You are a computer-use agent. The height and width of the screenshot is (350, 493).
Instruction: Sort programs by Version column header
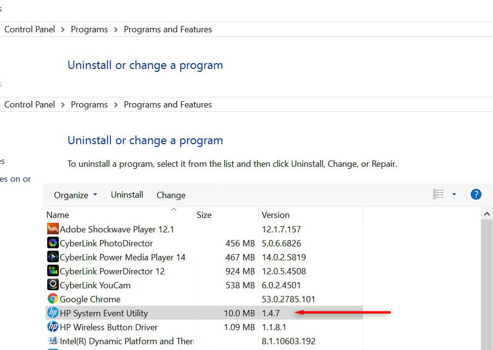[275, 215]
